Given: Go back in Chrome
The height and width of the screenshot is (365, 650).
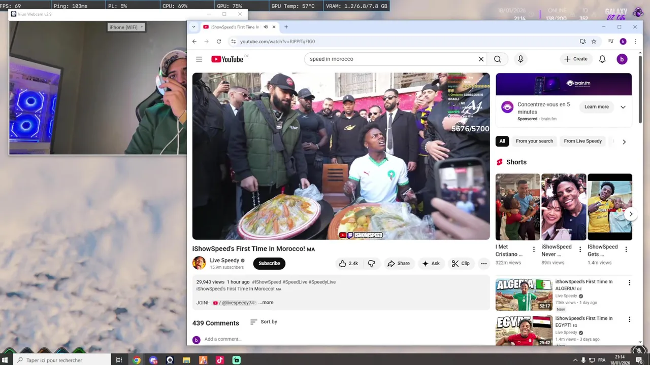Looking at the screenshot, I should click(194, 42).
